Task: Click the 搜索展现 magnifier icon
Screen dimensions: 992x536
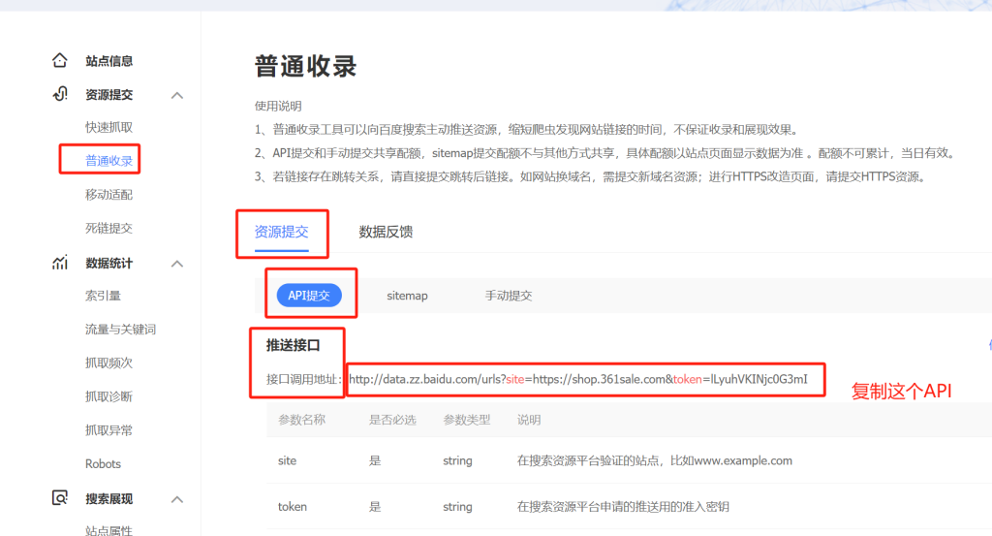Action: 59,498
